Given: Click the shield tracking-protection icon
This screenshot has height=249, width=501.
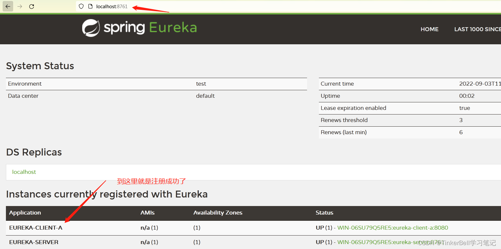Looking at the screenshot, I should (x=81, y=6).
